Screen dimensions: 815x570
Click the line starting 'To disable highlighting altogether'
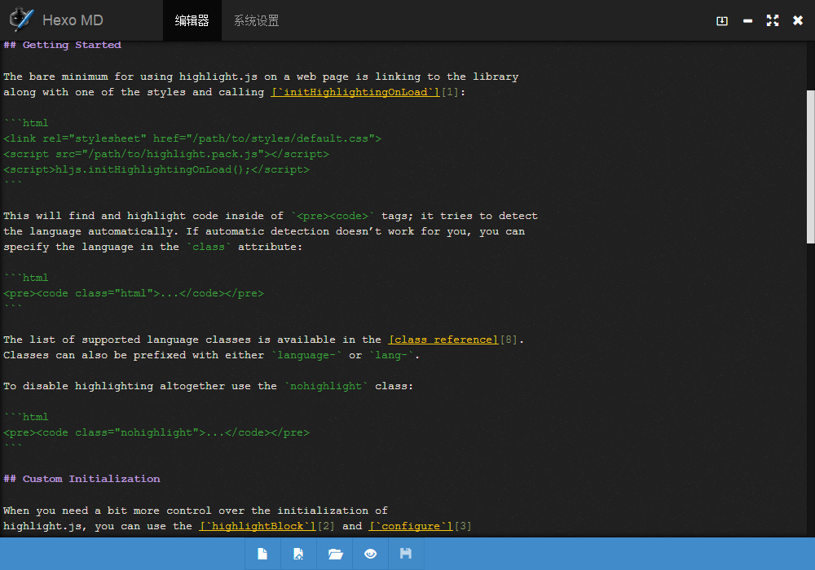209,386
